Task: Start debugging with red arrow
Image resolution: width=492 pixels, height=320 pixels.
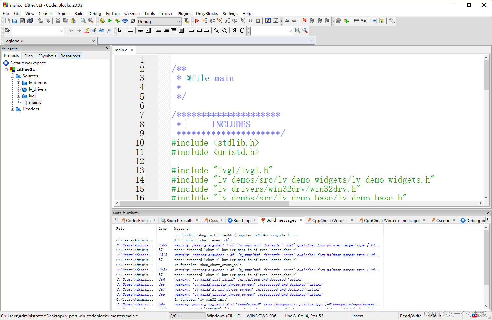Action: click(197, 21)
